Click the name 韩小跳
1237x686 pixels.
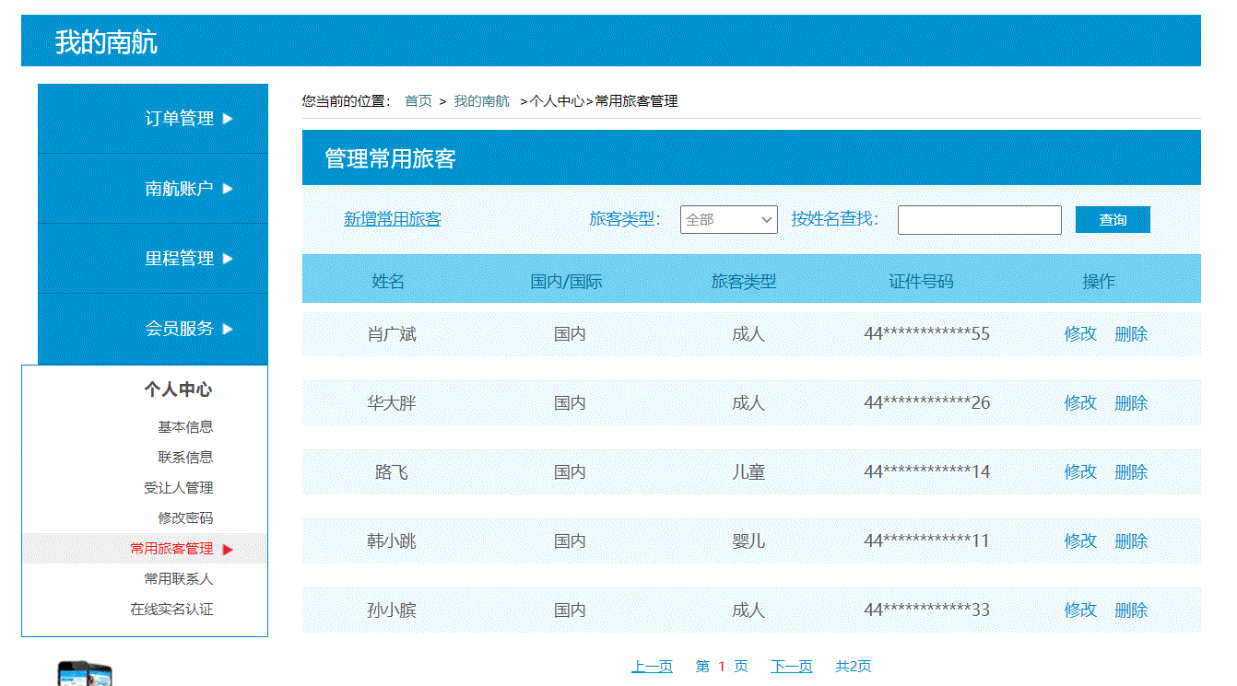(x=392, y=541)
